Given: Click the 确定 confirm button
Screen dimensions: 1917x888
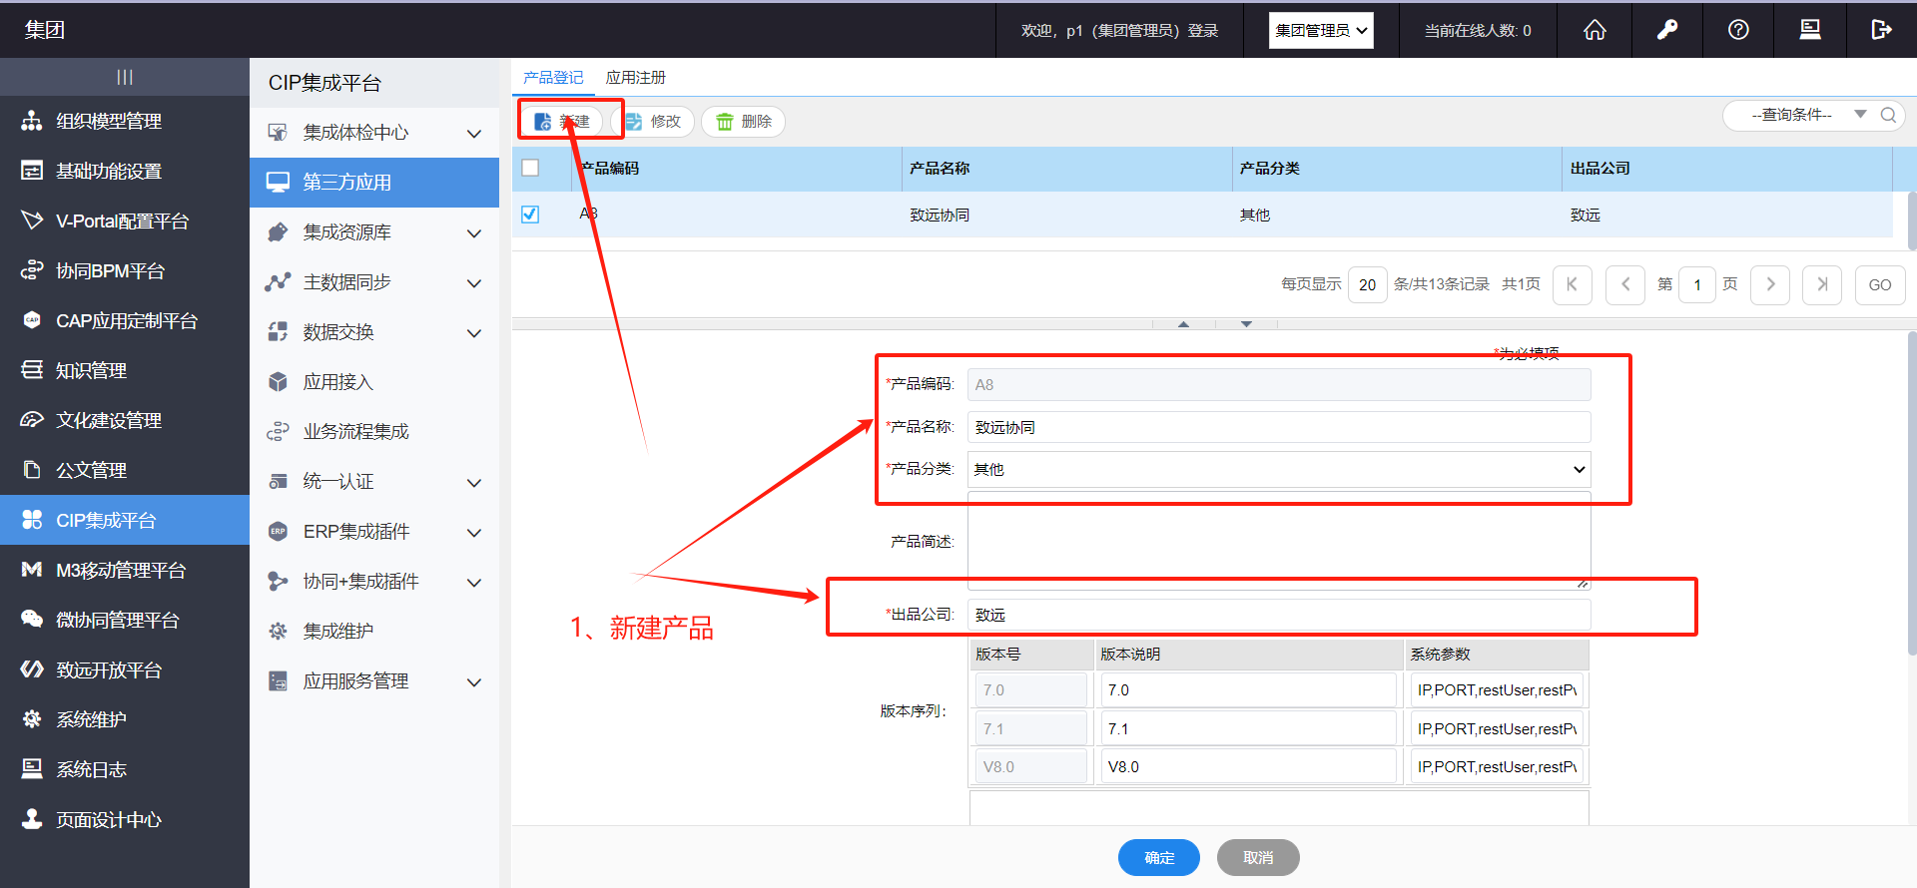Looking at the screenshot, I should [x=1158, y=857].
